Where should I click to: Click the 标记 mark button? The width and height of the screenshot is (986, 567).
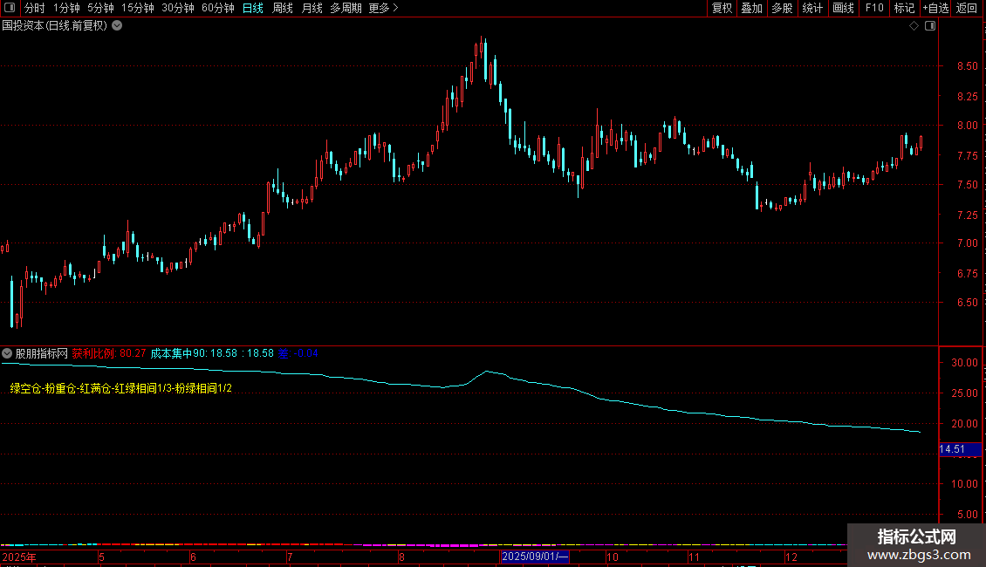pos(904,8)
